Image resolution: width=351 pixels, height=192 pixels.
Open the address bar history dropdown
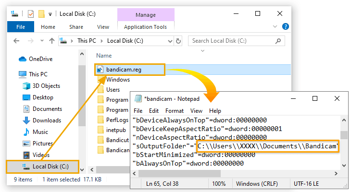pyautogui.click(x=170, y=41)
